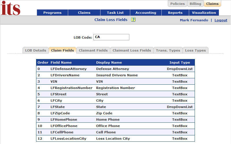Select the Claims top tab
This screenshot has width=231, height=144.
212,4
